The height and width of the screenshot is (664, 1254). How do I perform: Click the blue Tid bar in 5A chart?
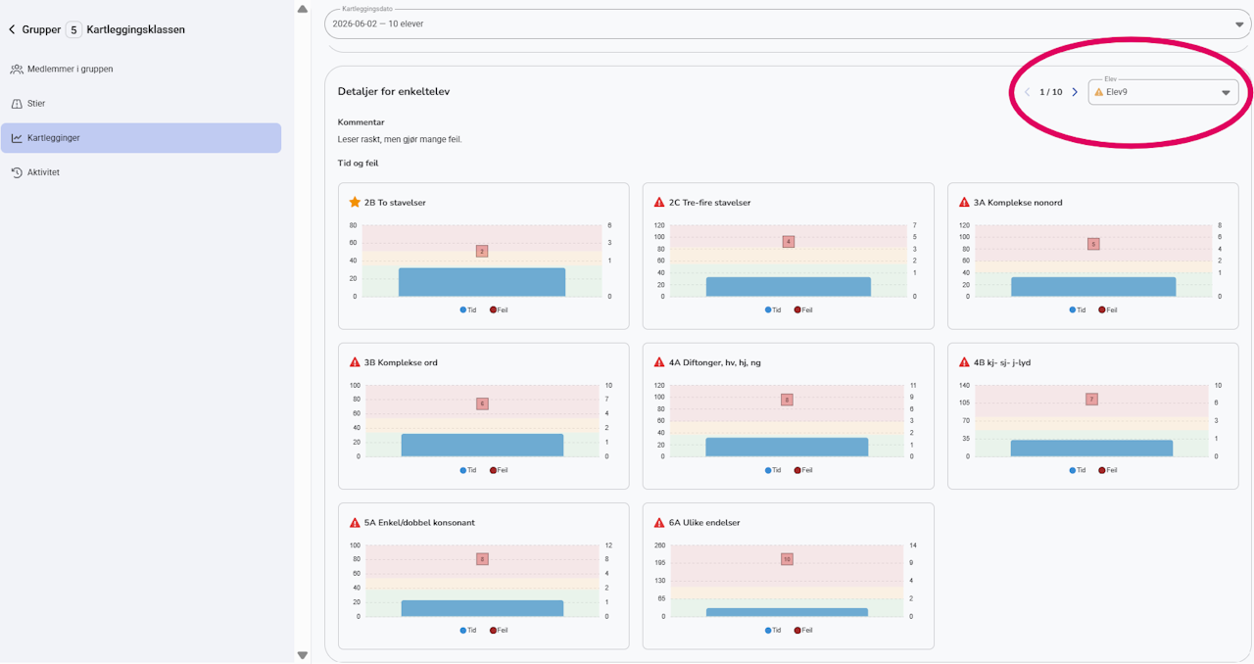pos(482,608)
